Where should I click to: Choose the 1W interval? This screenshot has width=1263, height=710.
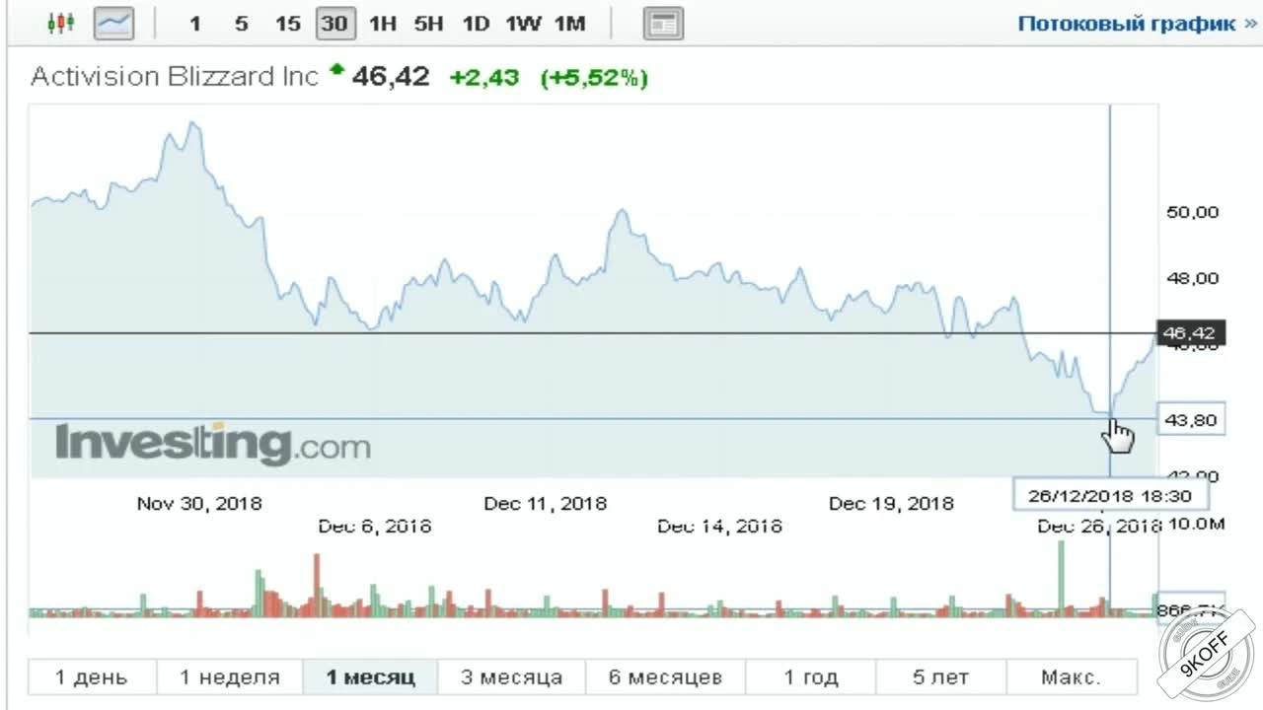pyautogui.click(x=523, y=24)
